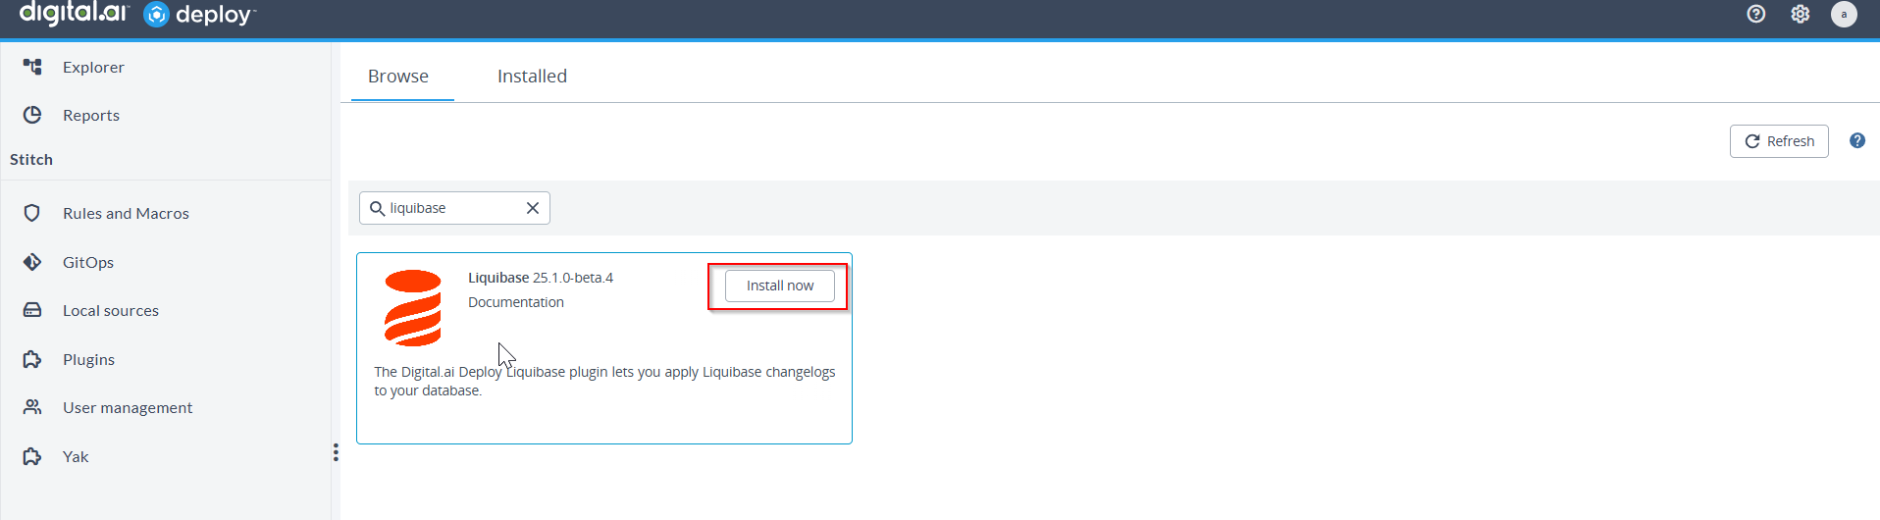Click the sidebar collapse handle dots
This screenshot has width=1880, height=520.
(x=336, y=452)
